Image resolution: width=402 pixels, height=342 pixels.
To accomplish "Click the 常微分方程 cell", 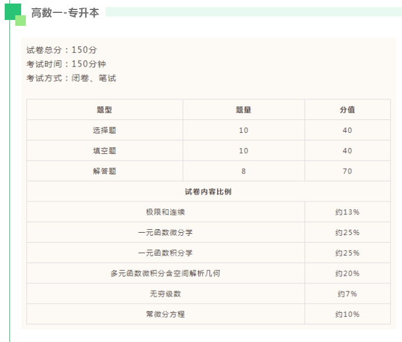I will click(165, 314).
